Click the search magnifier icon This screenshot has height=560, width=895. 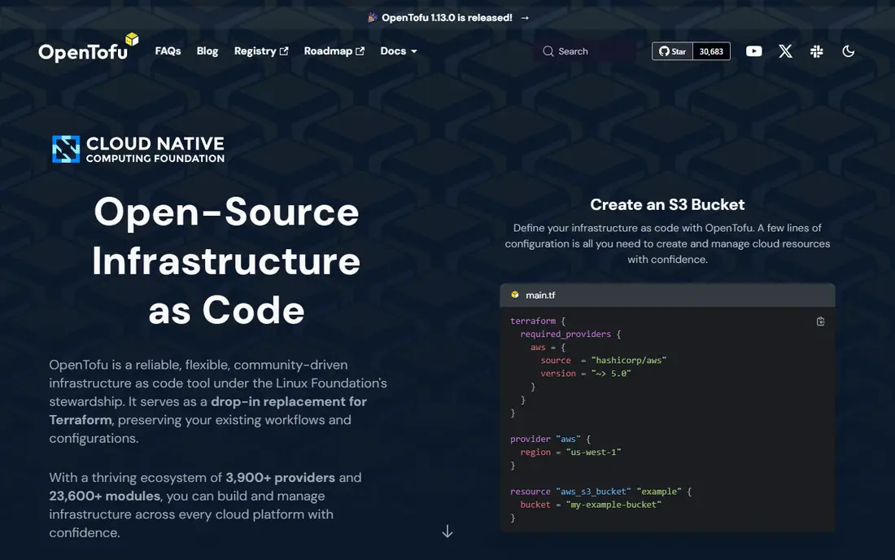(x=548, y=51)
